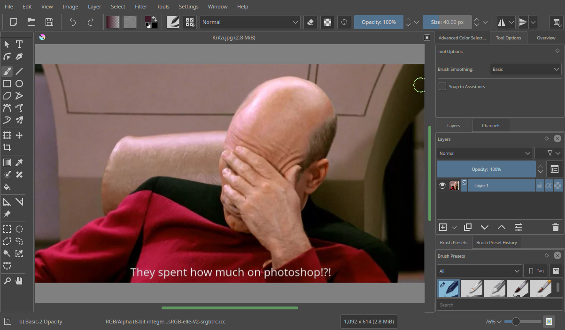The height and width of the screenshot is (330, 565).
Task: Pick the Multibrush tool
Action: click(x=19, y=120)
